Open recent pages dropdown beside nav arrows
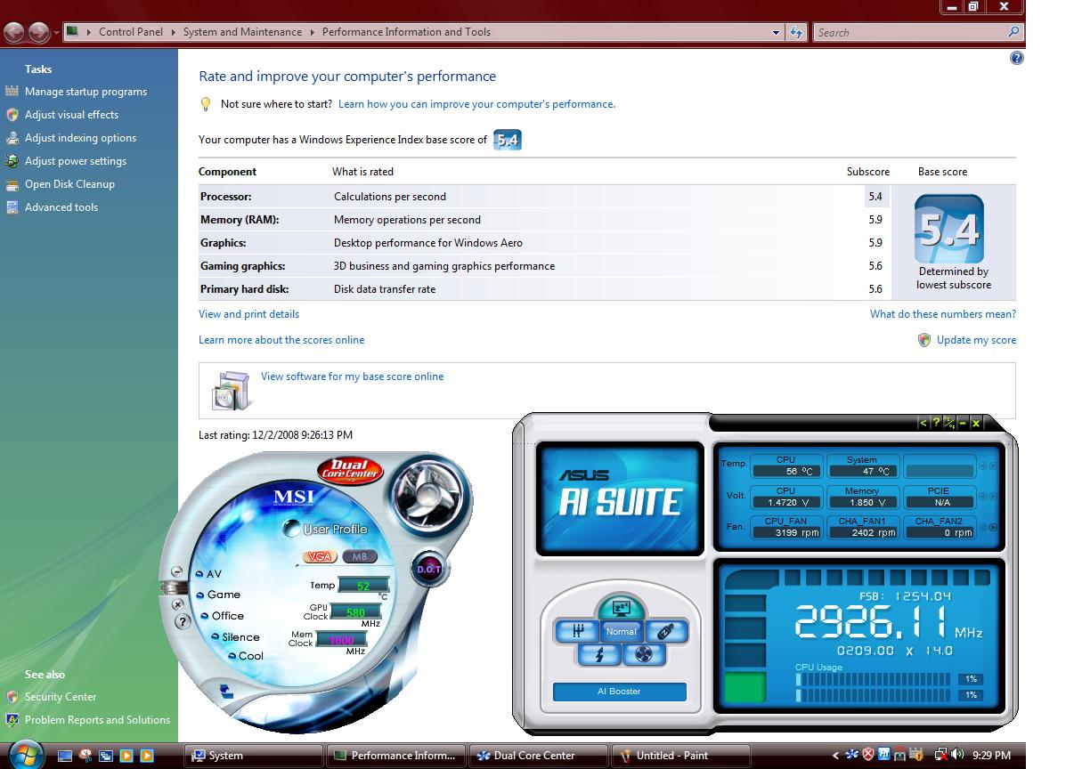Viewport: 1074px width, 769px height. coord(56,33)
